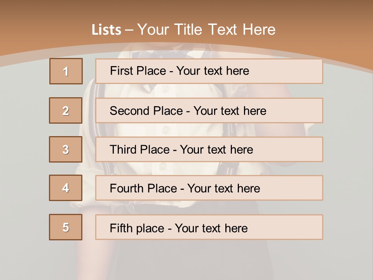
Task: Select the Your Title Text Here heading
Action: click(x=206, y=30)
